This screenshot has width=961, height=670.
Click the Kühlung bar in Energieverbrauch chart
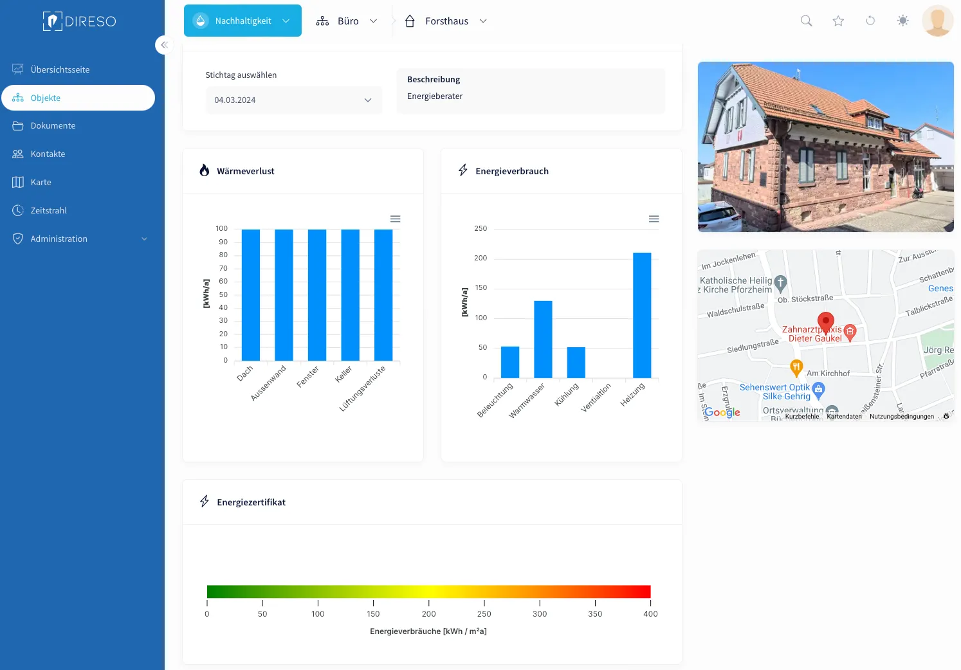point(576,362)
